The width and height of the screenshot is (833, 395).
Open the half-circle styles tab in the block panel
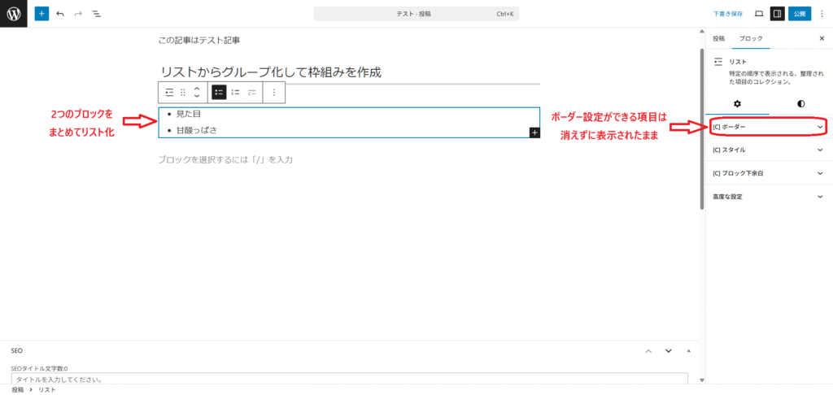coord(801,103)
